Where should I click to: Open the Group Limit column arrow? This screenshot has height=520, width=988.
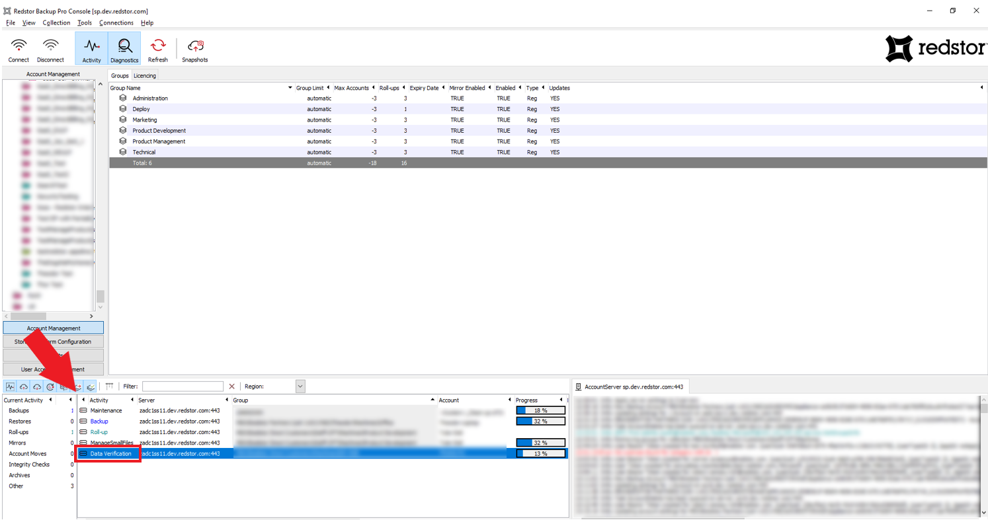329,88
